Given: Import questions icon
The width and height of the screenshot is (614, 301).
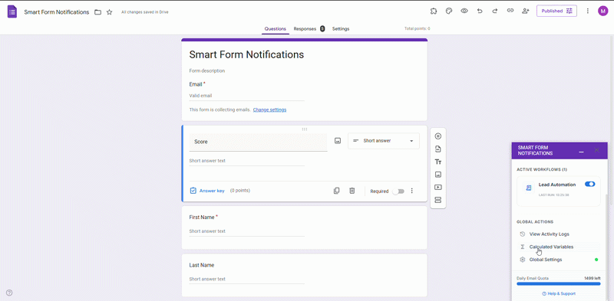Looking at the screenshot, I should pyautogui.click(x=437, y=149).
